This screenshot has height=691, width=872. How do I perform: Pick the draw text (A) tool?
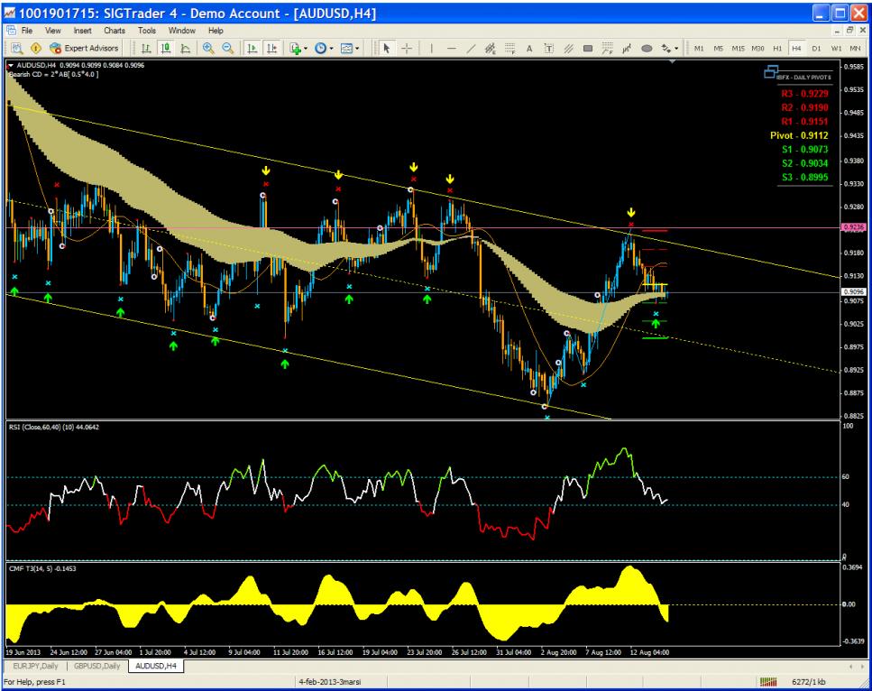[x=528, y=47]
